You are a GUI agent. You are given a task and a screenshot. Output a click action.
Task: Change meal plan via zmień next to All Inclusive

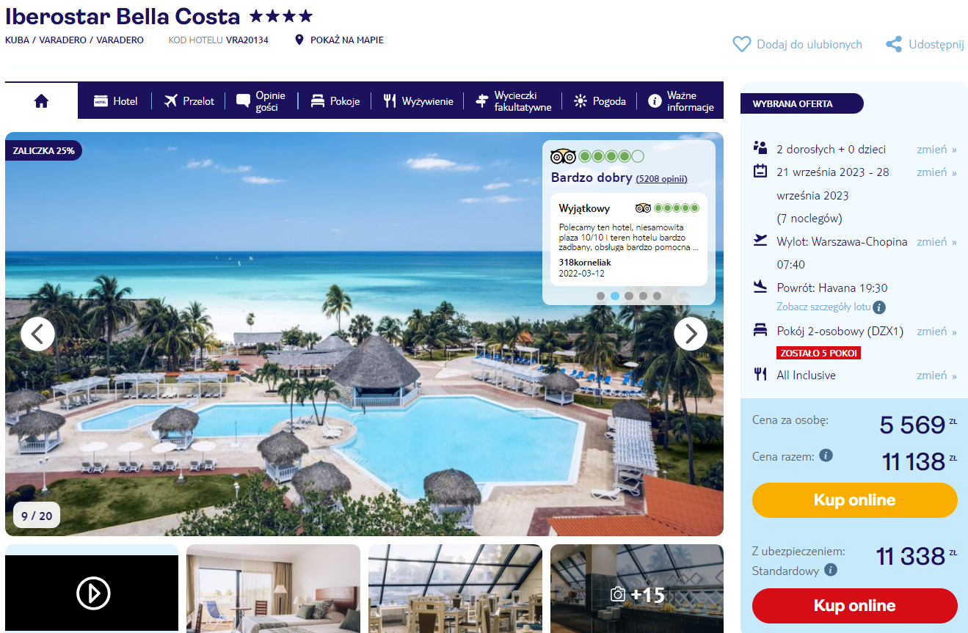936,375
